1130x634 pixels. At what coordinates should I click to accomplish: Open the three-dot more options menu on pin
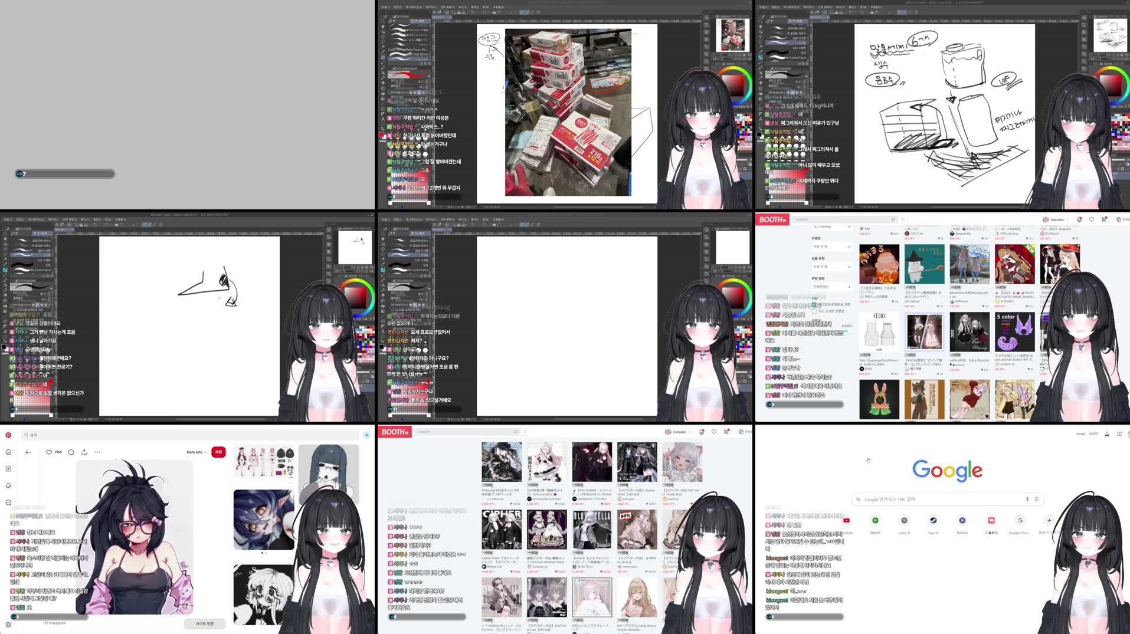97,452
